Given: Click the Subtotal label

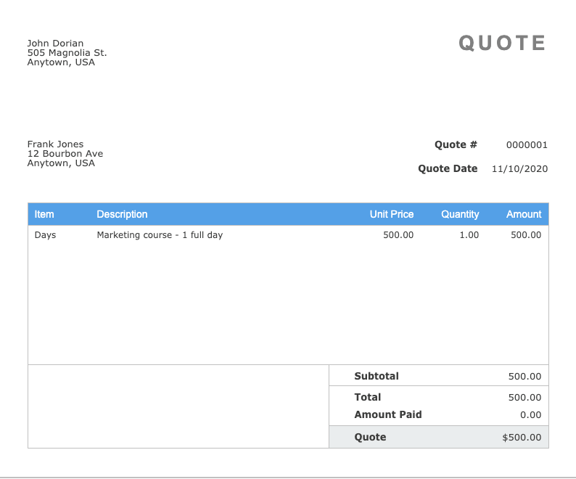Looking at the screenshot, I should pos(377,376).
